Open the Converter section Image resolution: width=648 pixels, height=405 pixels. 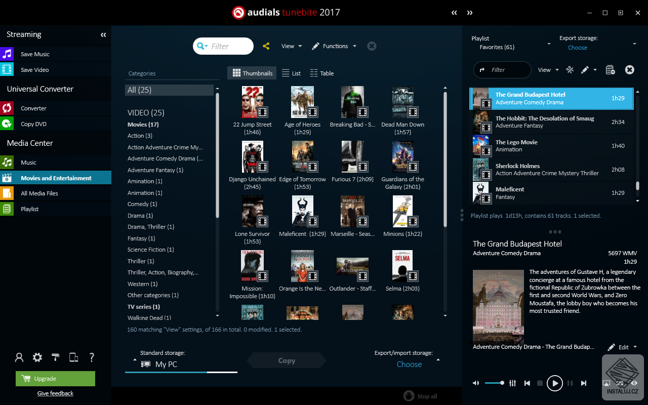56,108
